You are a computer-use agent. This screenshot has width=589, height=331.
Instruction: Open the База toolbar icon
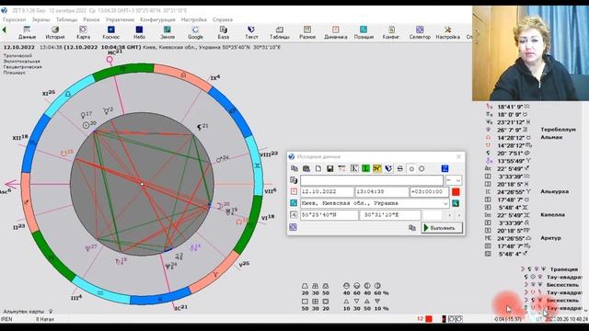223,33
